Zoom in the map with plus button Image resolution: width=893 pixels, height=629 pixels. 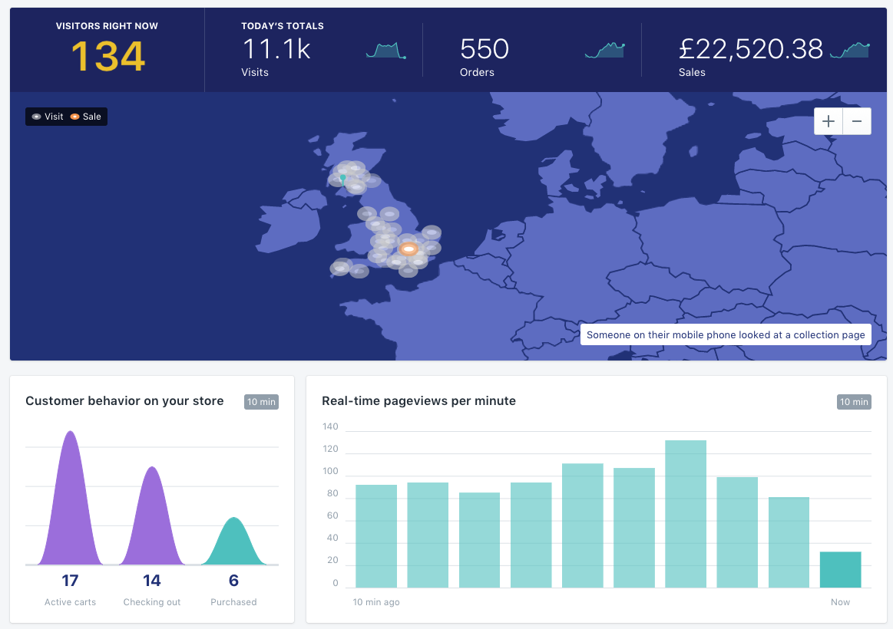[828, 121]
